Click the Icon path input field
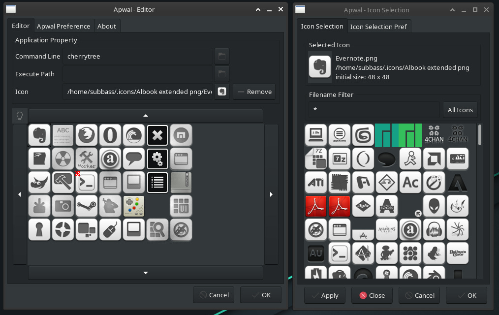Image resolution: width=499 pixels, height=315 pixels. (x=138, y=92)
